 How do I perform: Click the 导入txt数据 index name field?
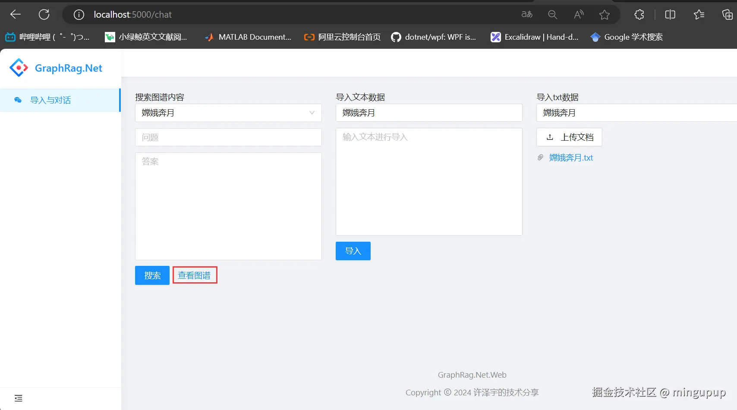pyautogui.click(x=636, y=113)
